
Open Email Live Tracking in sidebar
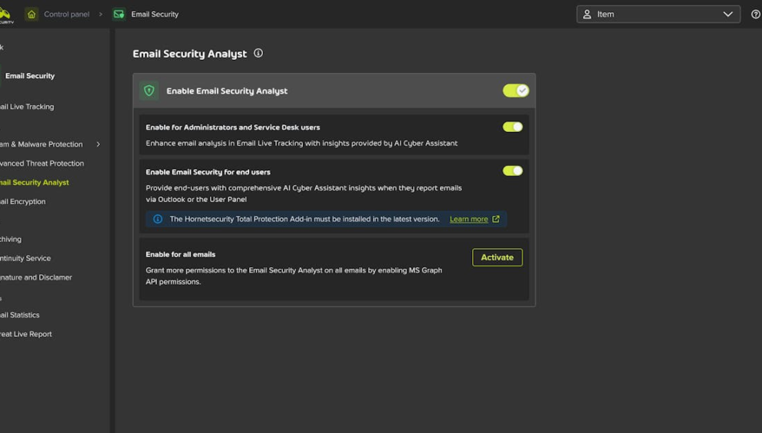point(27,107)
